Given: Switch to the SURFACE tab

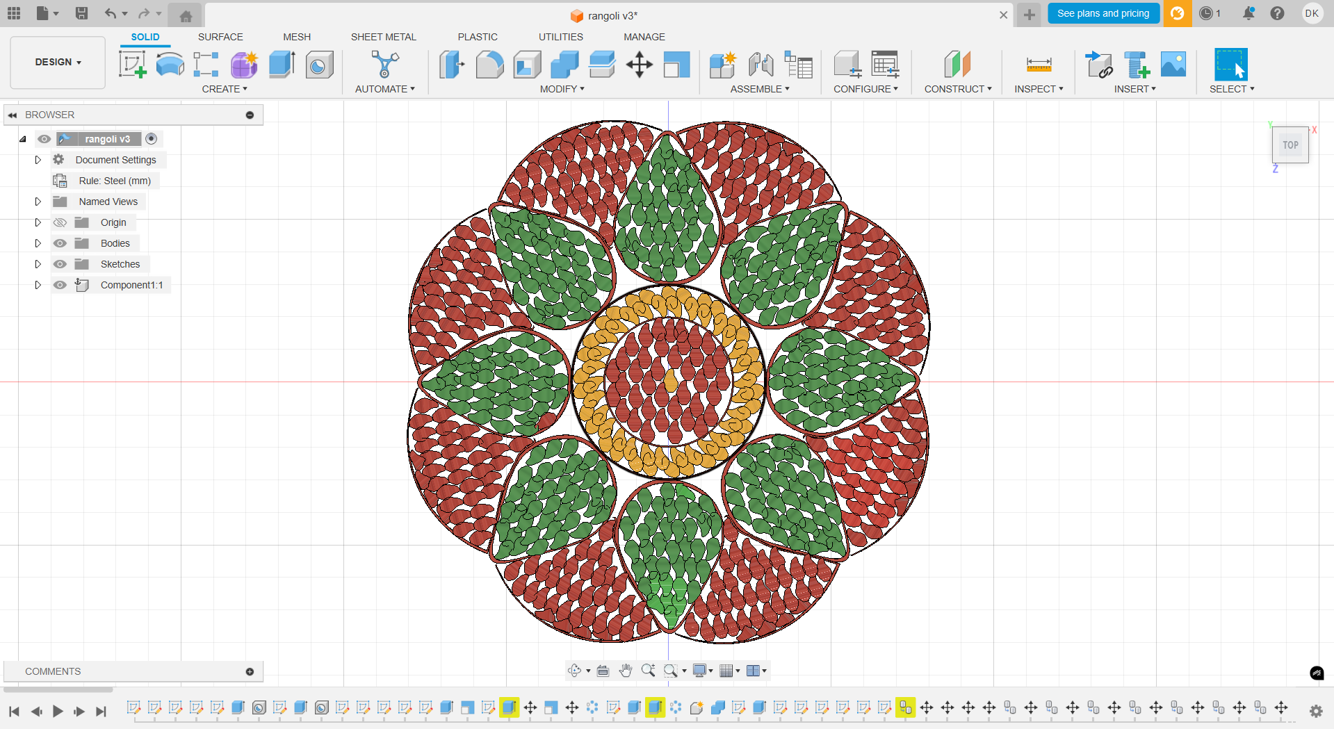Looking at the screenshot, I should coord(220,37).
